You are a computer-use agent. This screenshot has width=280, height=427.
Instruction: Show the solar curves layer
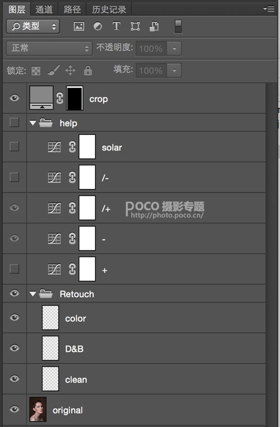(14, 146)
